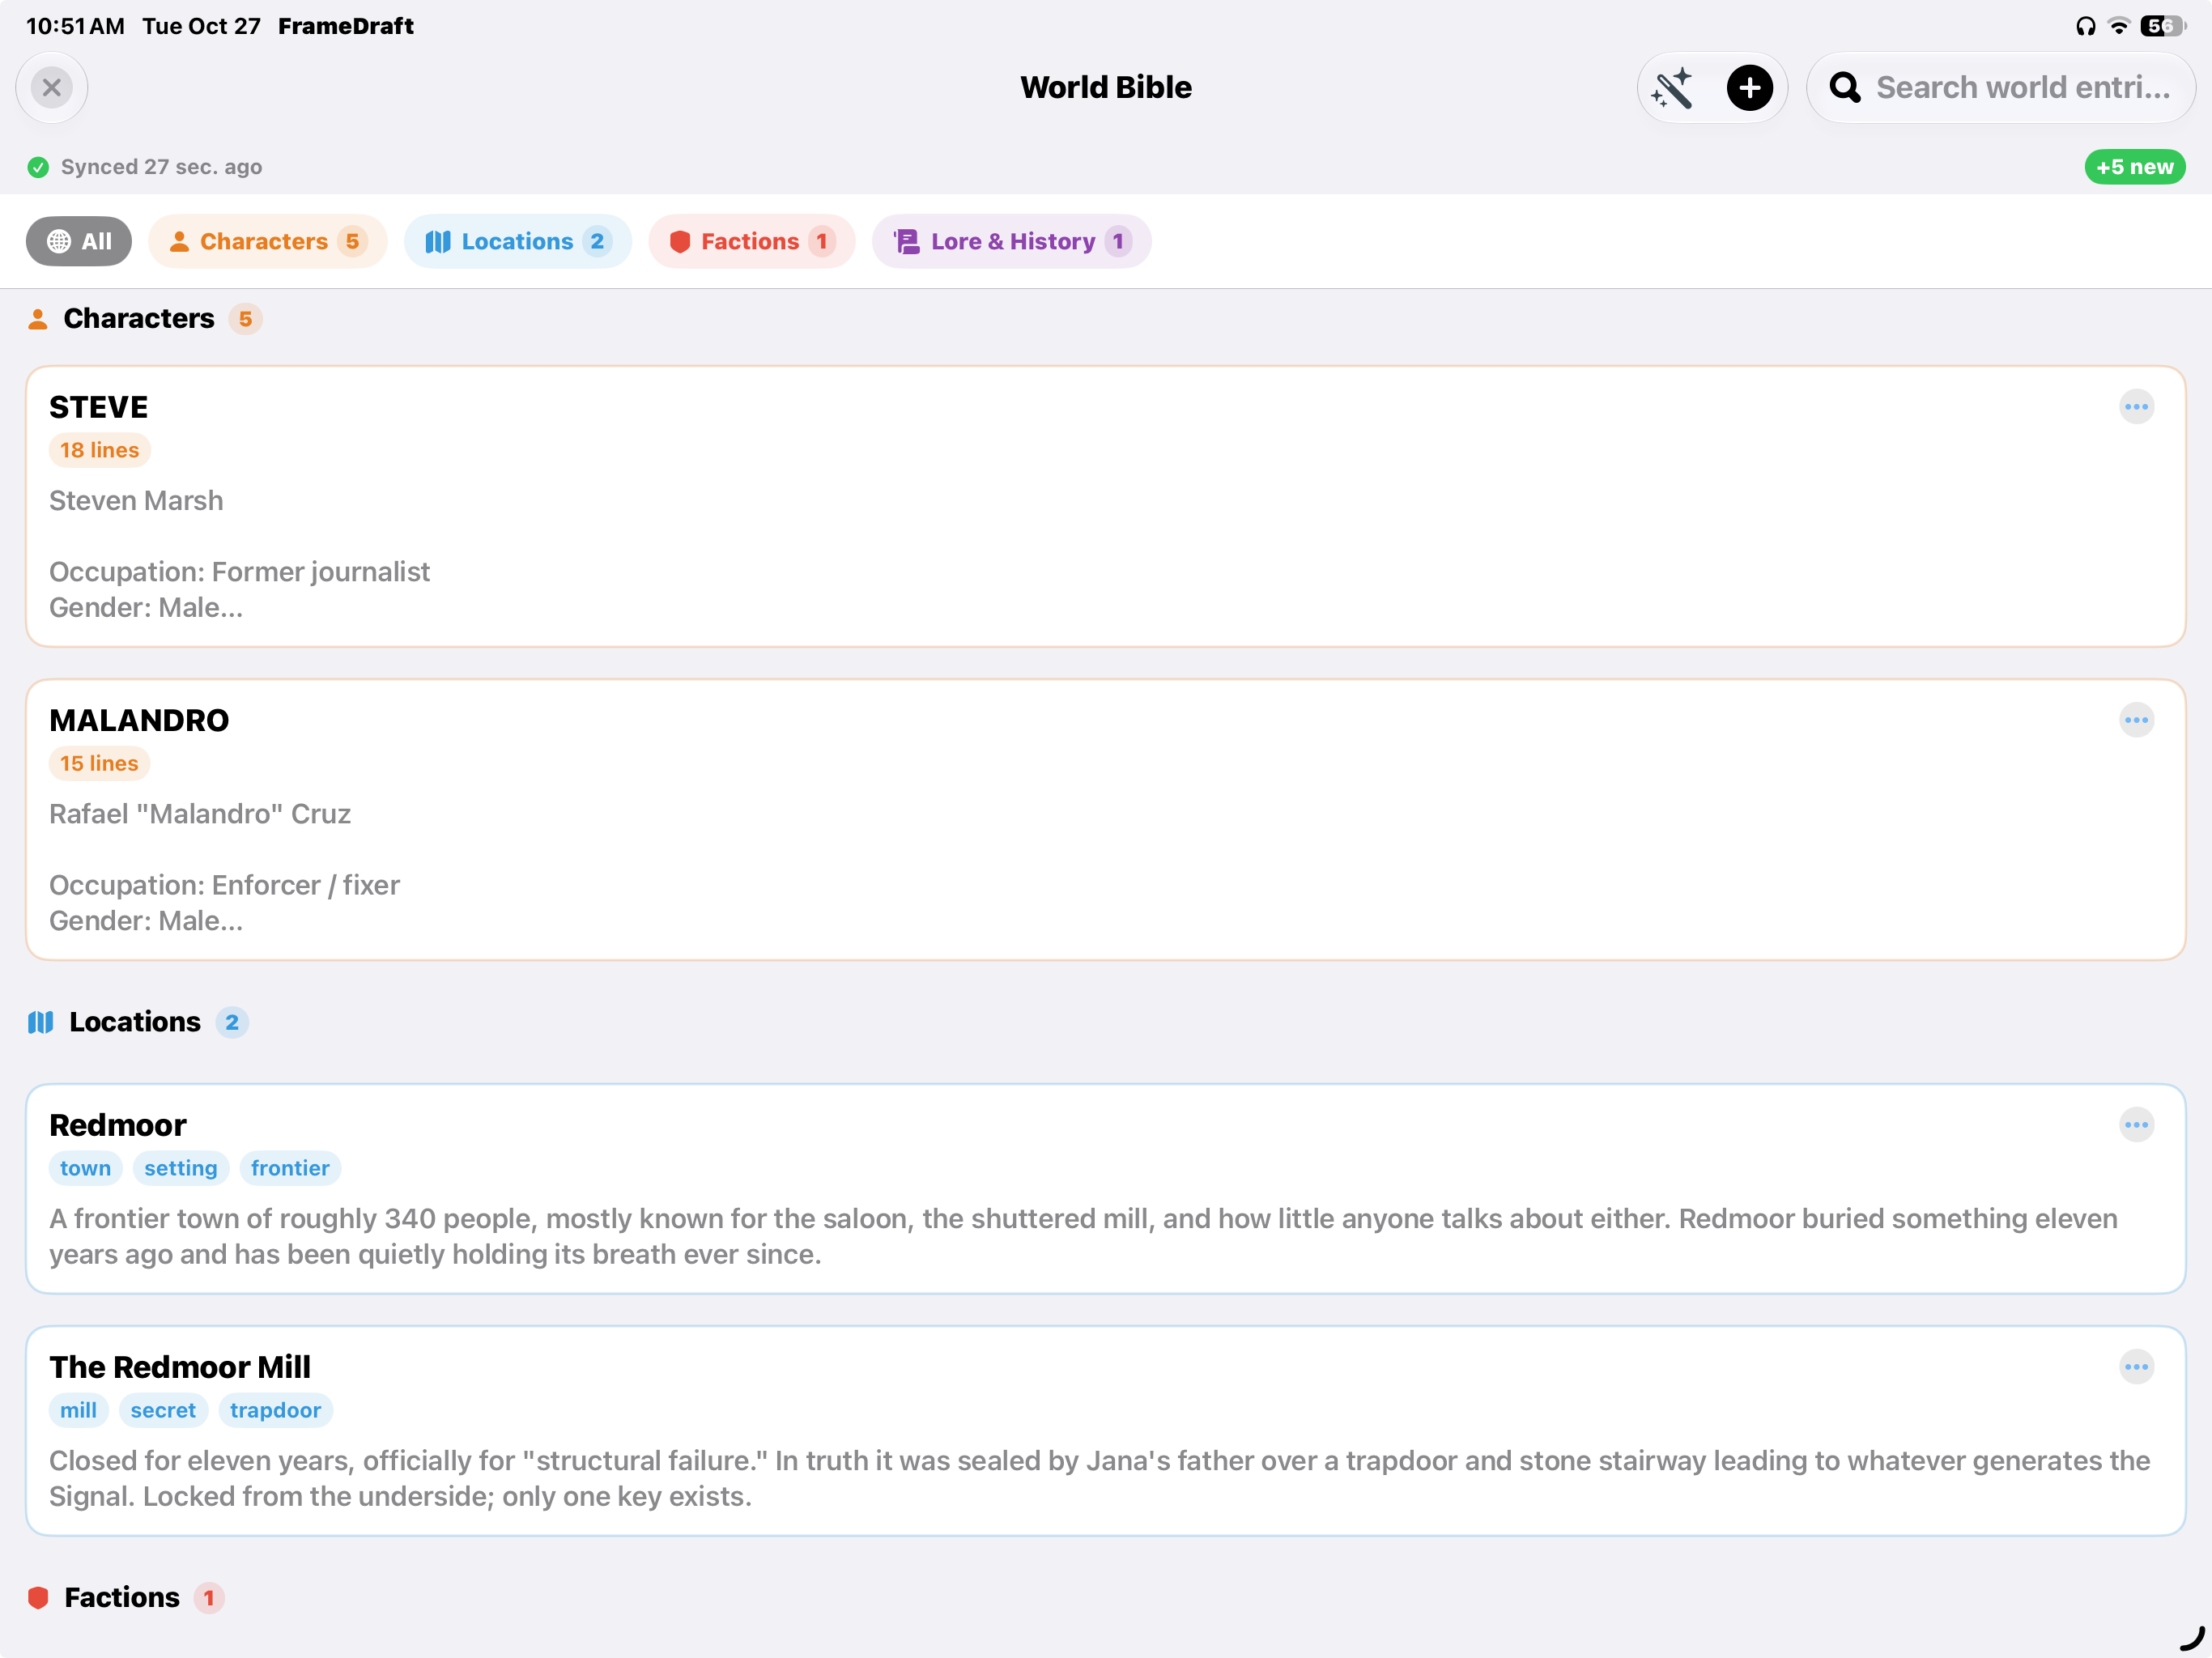Click the 15 lines badge
The image size is (2212, 1658).
coord(99,763)
